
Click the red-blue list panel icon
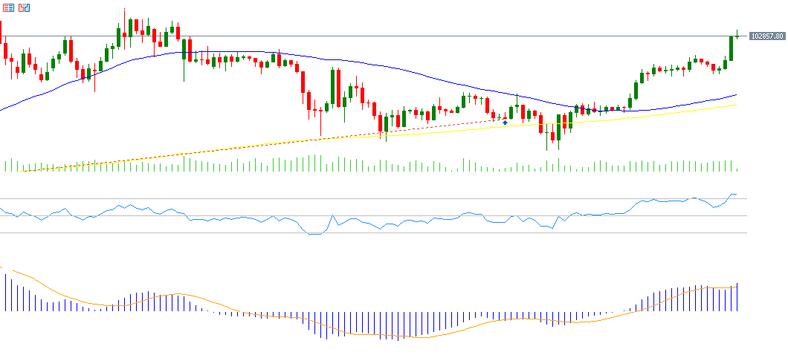[8, 7]
